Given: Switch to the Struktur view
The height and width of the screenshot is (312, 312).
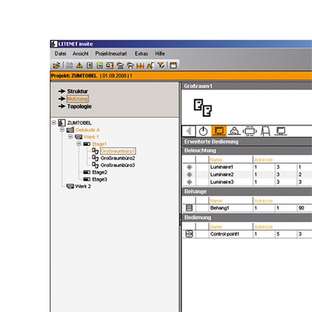Looking at the screenshot, I should [77, 91].
